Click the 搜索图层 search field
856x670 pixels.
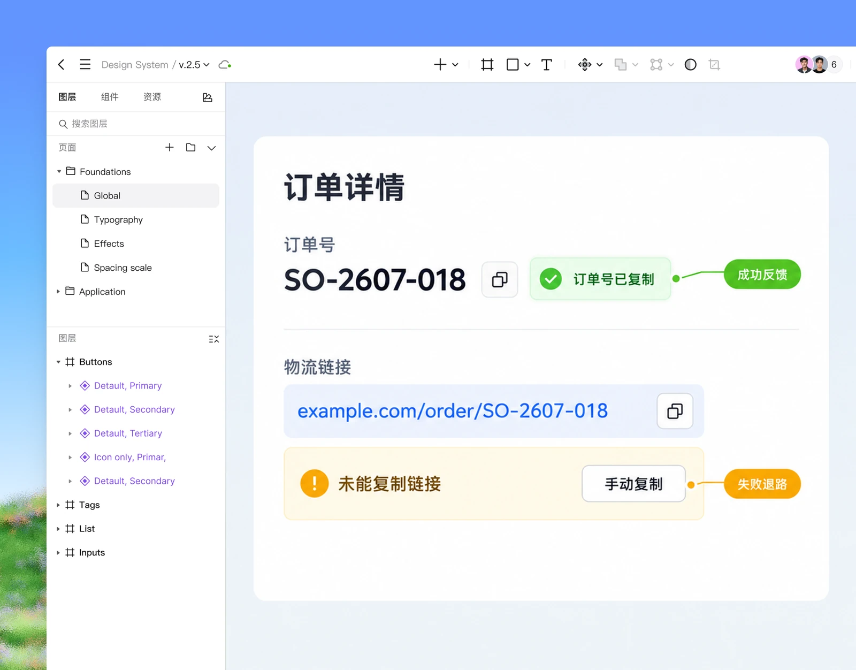click(x=136, y=124)
